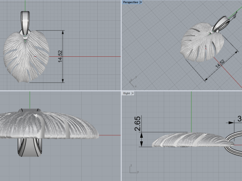Viewport: 242px width, 181px height.
Task: Select the leaf pendant in the top-left viewport
Action: pos(26,57)
